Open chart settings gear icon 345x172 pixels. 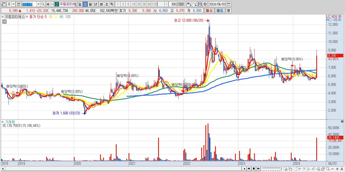coord(205,4)
